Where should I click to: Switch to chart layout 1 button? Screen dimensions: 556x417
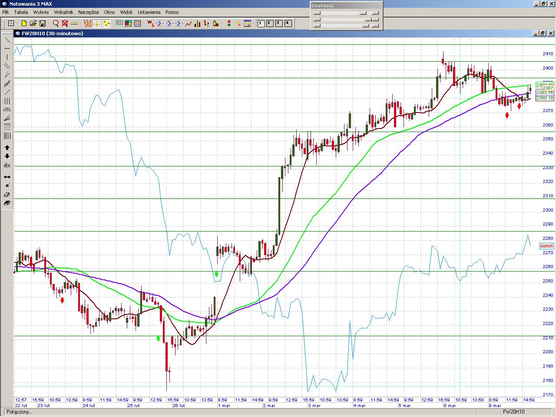(261, 23)
